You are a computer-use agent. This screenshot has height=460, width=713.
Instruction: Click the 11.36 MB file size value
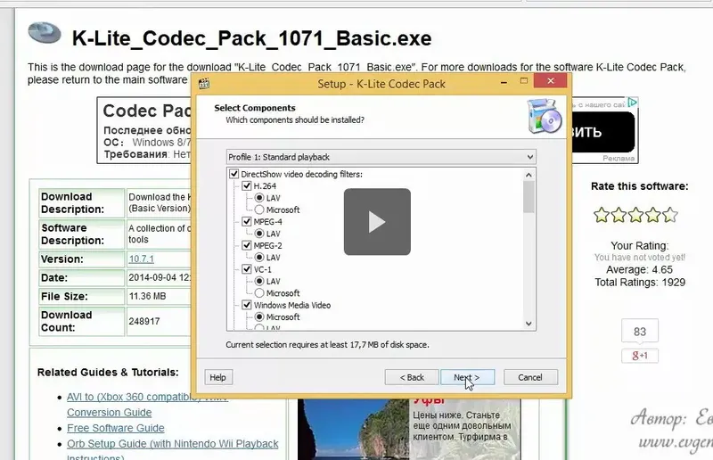point(147,296)
